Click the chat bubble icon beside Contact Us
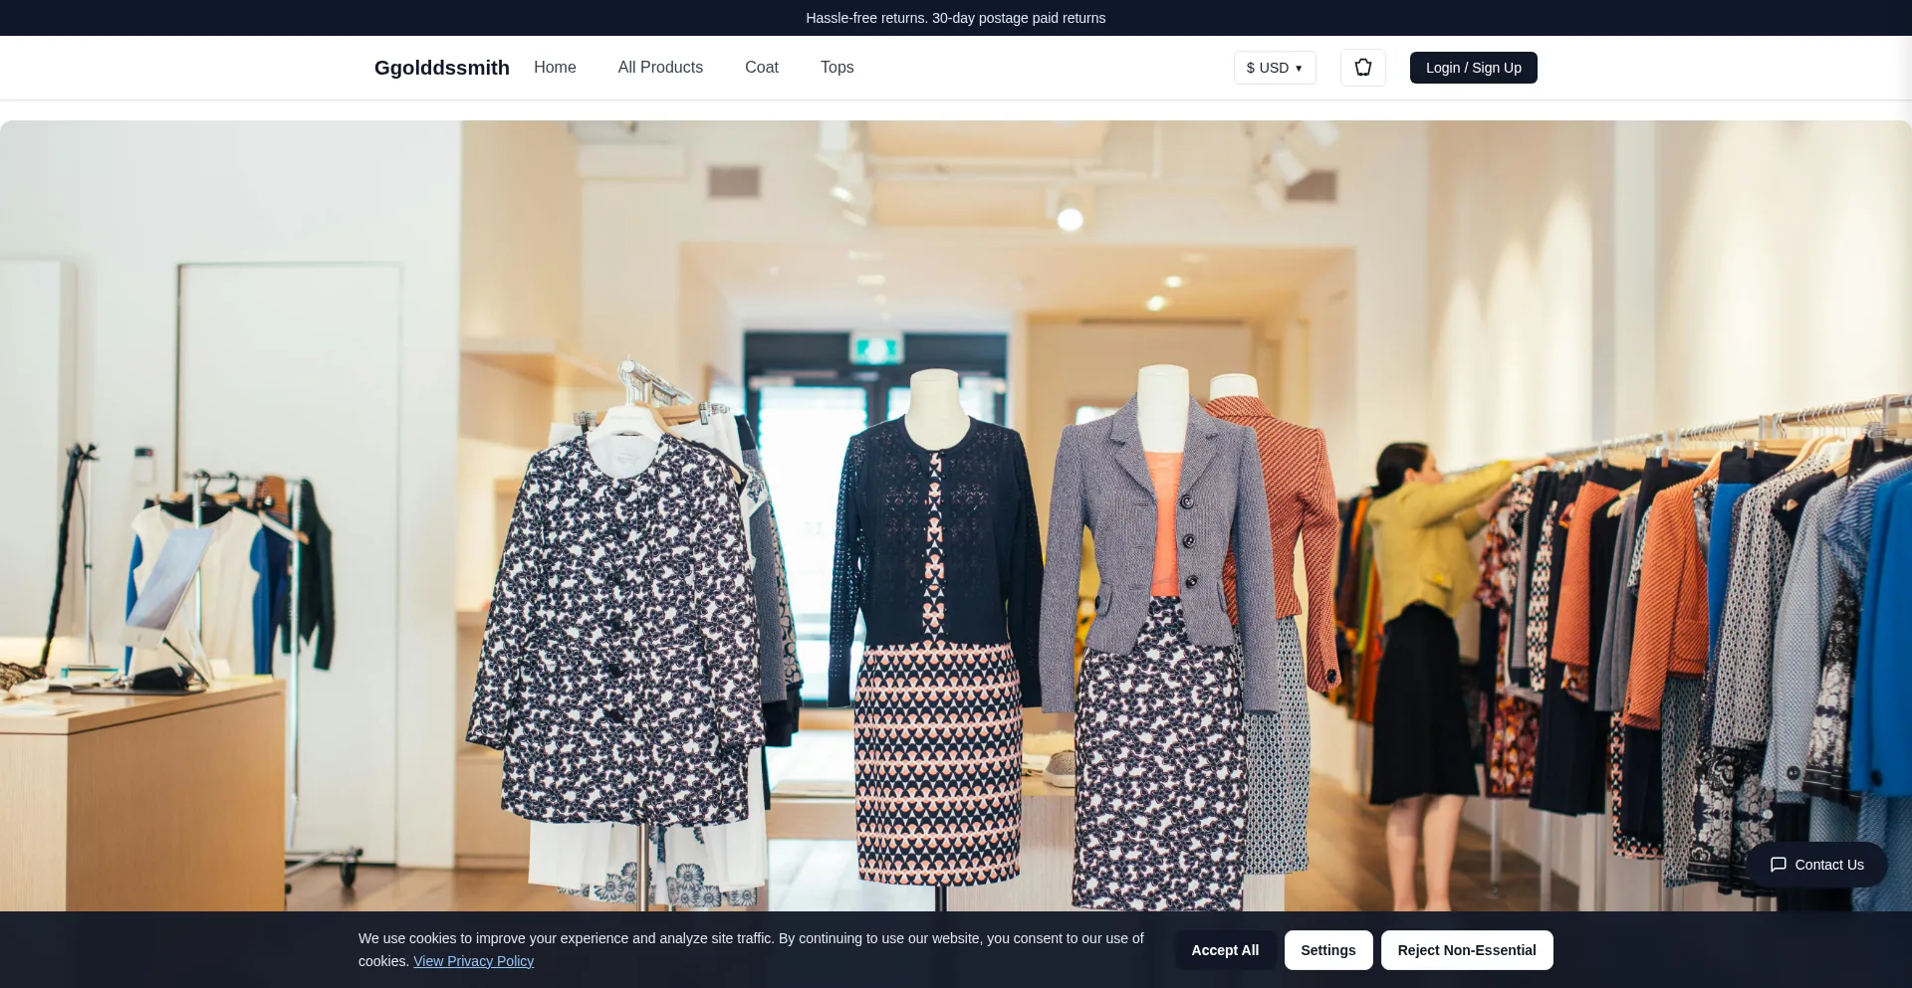 click(1778, 865)
